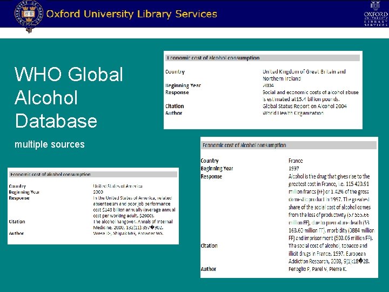Select the 'multiple sources' subtitle

pos(50,144)
